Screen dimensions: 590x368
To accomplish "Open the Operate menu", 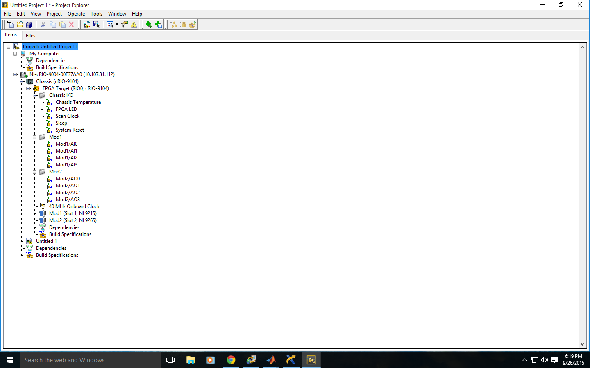I will [x=76, y=14].
